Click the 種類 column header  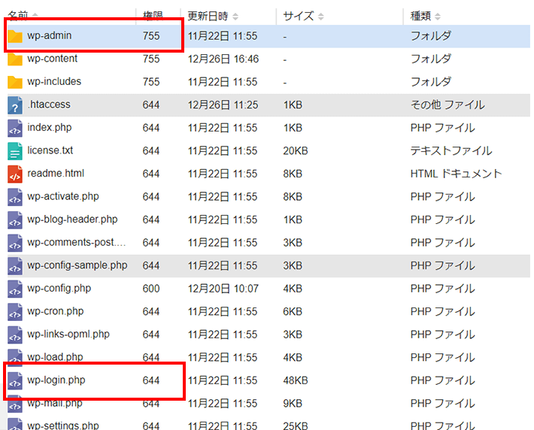420,16
